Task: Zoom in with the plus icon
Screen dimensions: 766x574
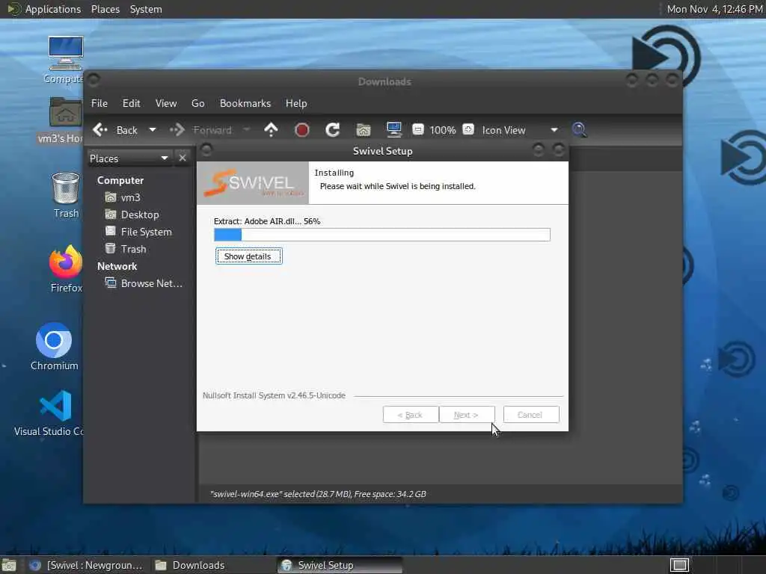Action: [x=468, y=129]
